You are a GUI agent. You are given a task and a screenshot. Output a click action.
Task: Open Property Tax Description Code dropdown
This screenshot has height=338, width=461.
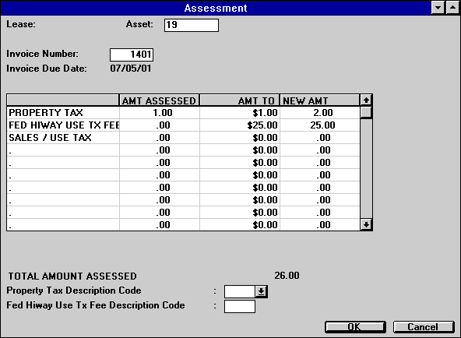pos(261,291)
